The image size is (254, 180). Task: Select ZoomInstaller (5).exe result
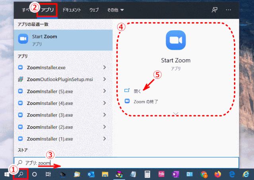[x=63, y=91]
